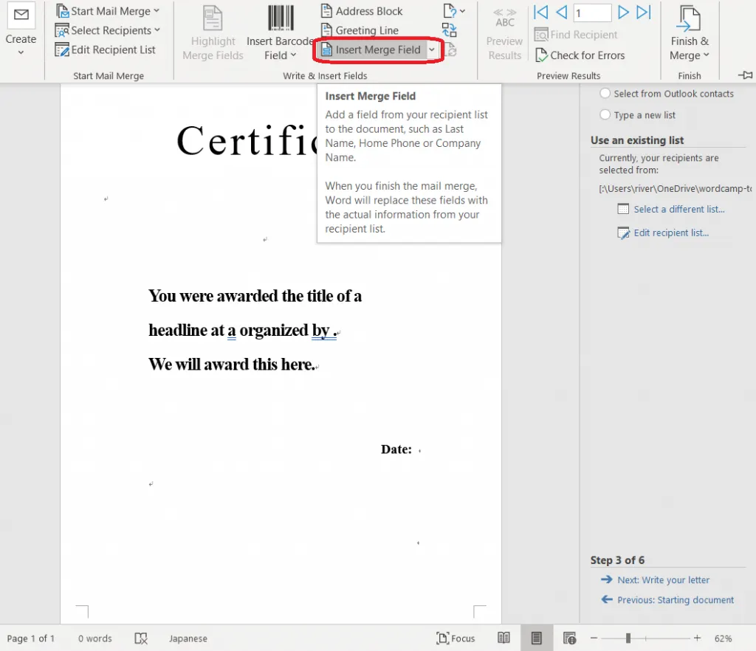
Task: Go to last record arrow icon
Action: coord(644,12)
